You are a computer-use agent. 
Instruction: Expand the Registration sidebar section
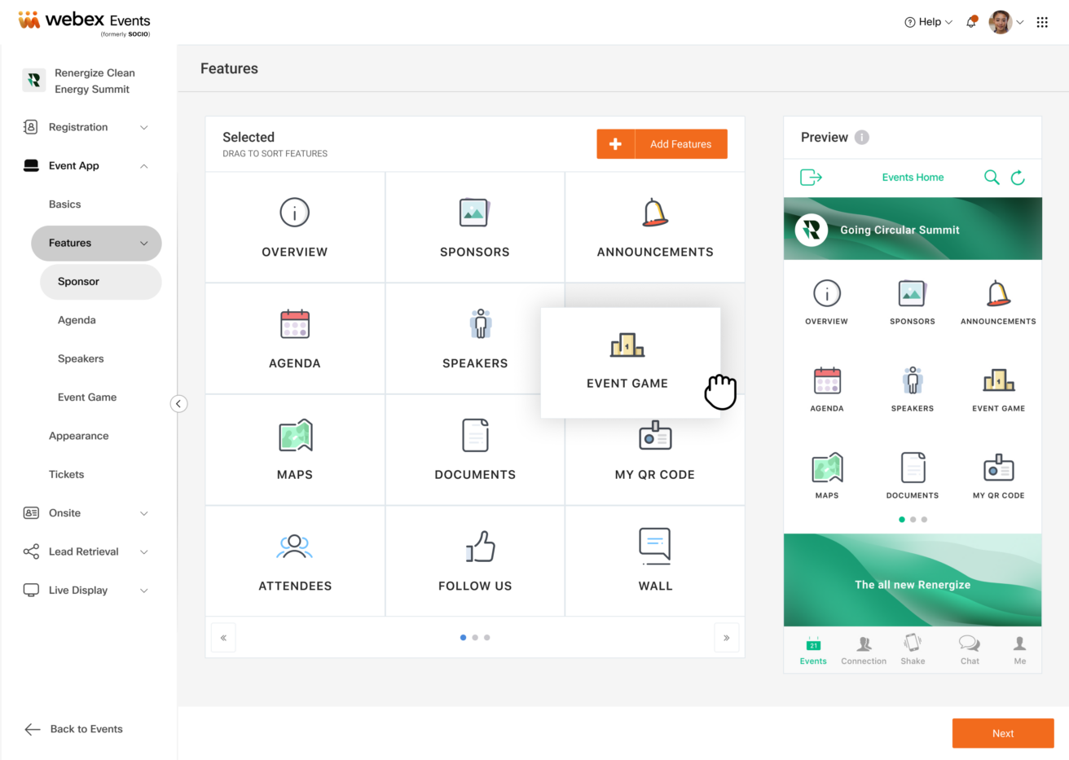[87, 127]
